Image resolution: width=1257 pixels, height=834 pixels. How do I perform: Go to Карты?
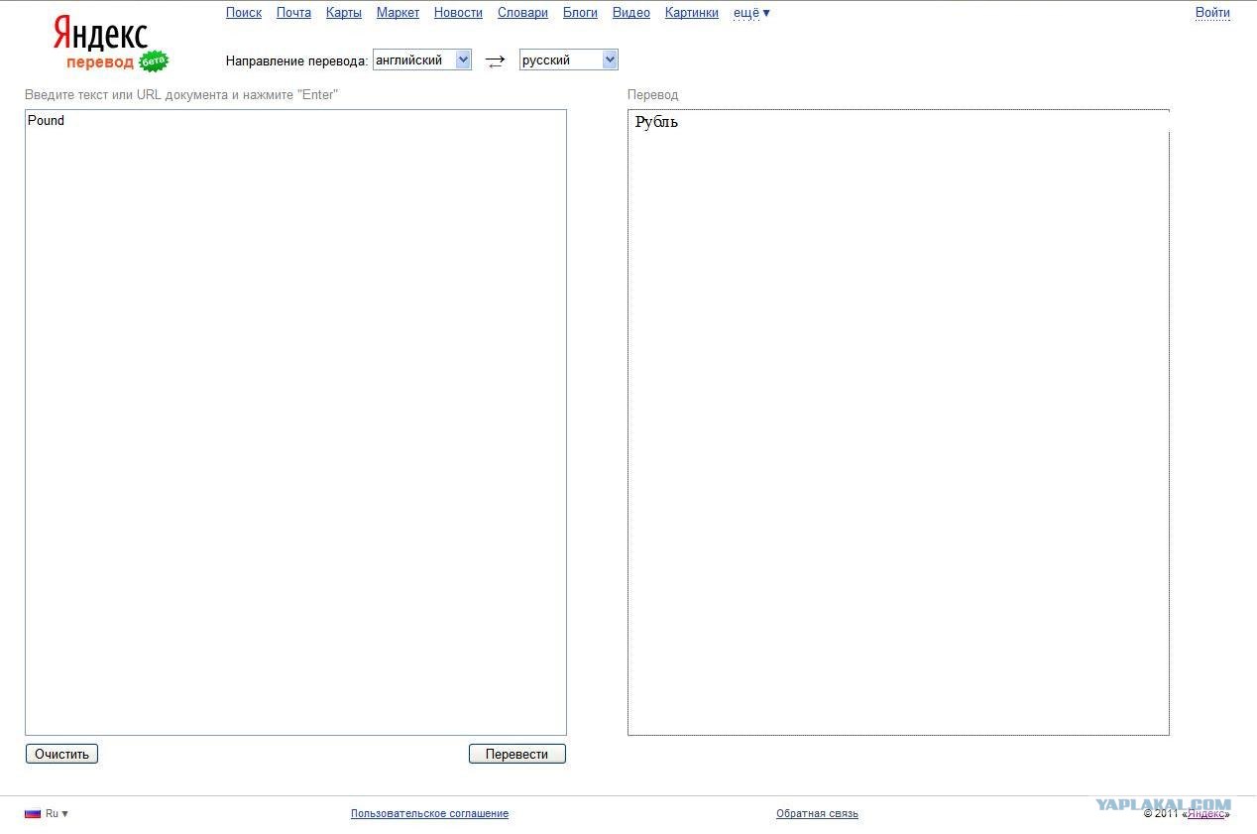344,13
